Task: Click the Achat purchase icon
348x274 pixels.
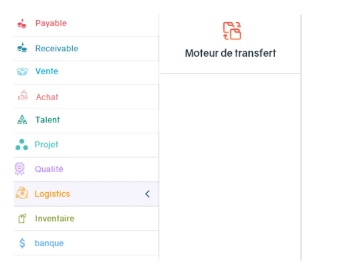Action: tap(22, 96)
